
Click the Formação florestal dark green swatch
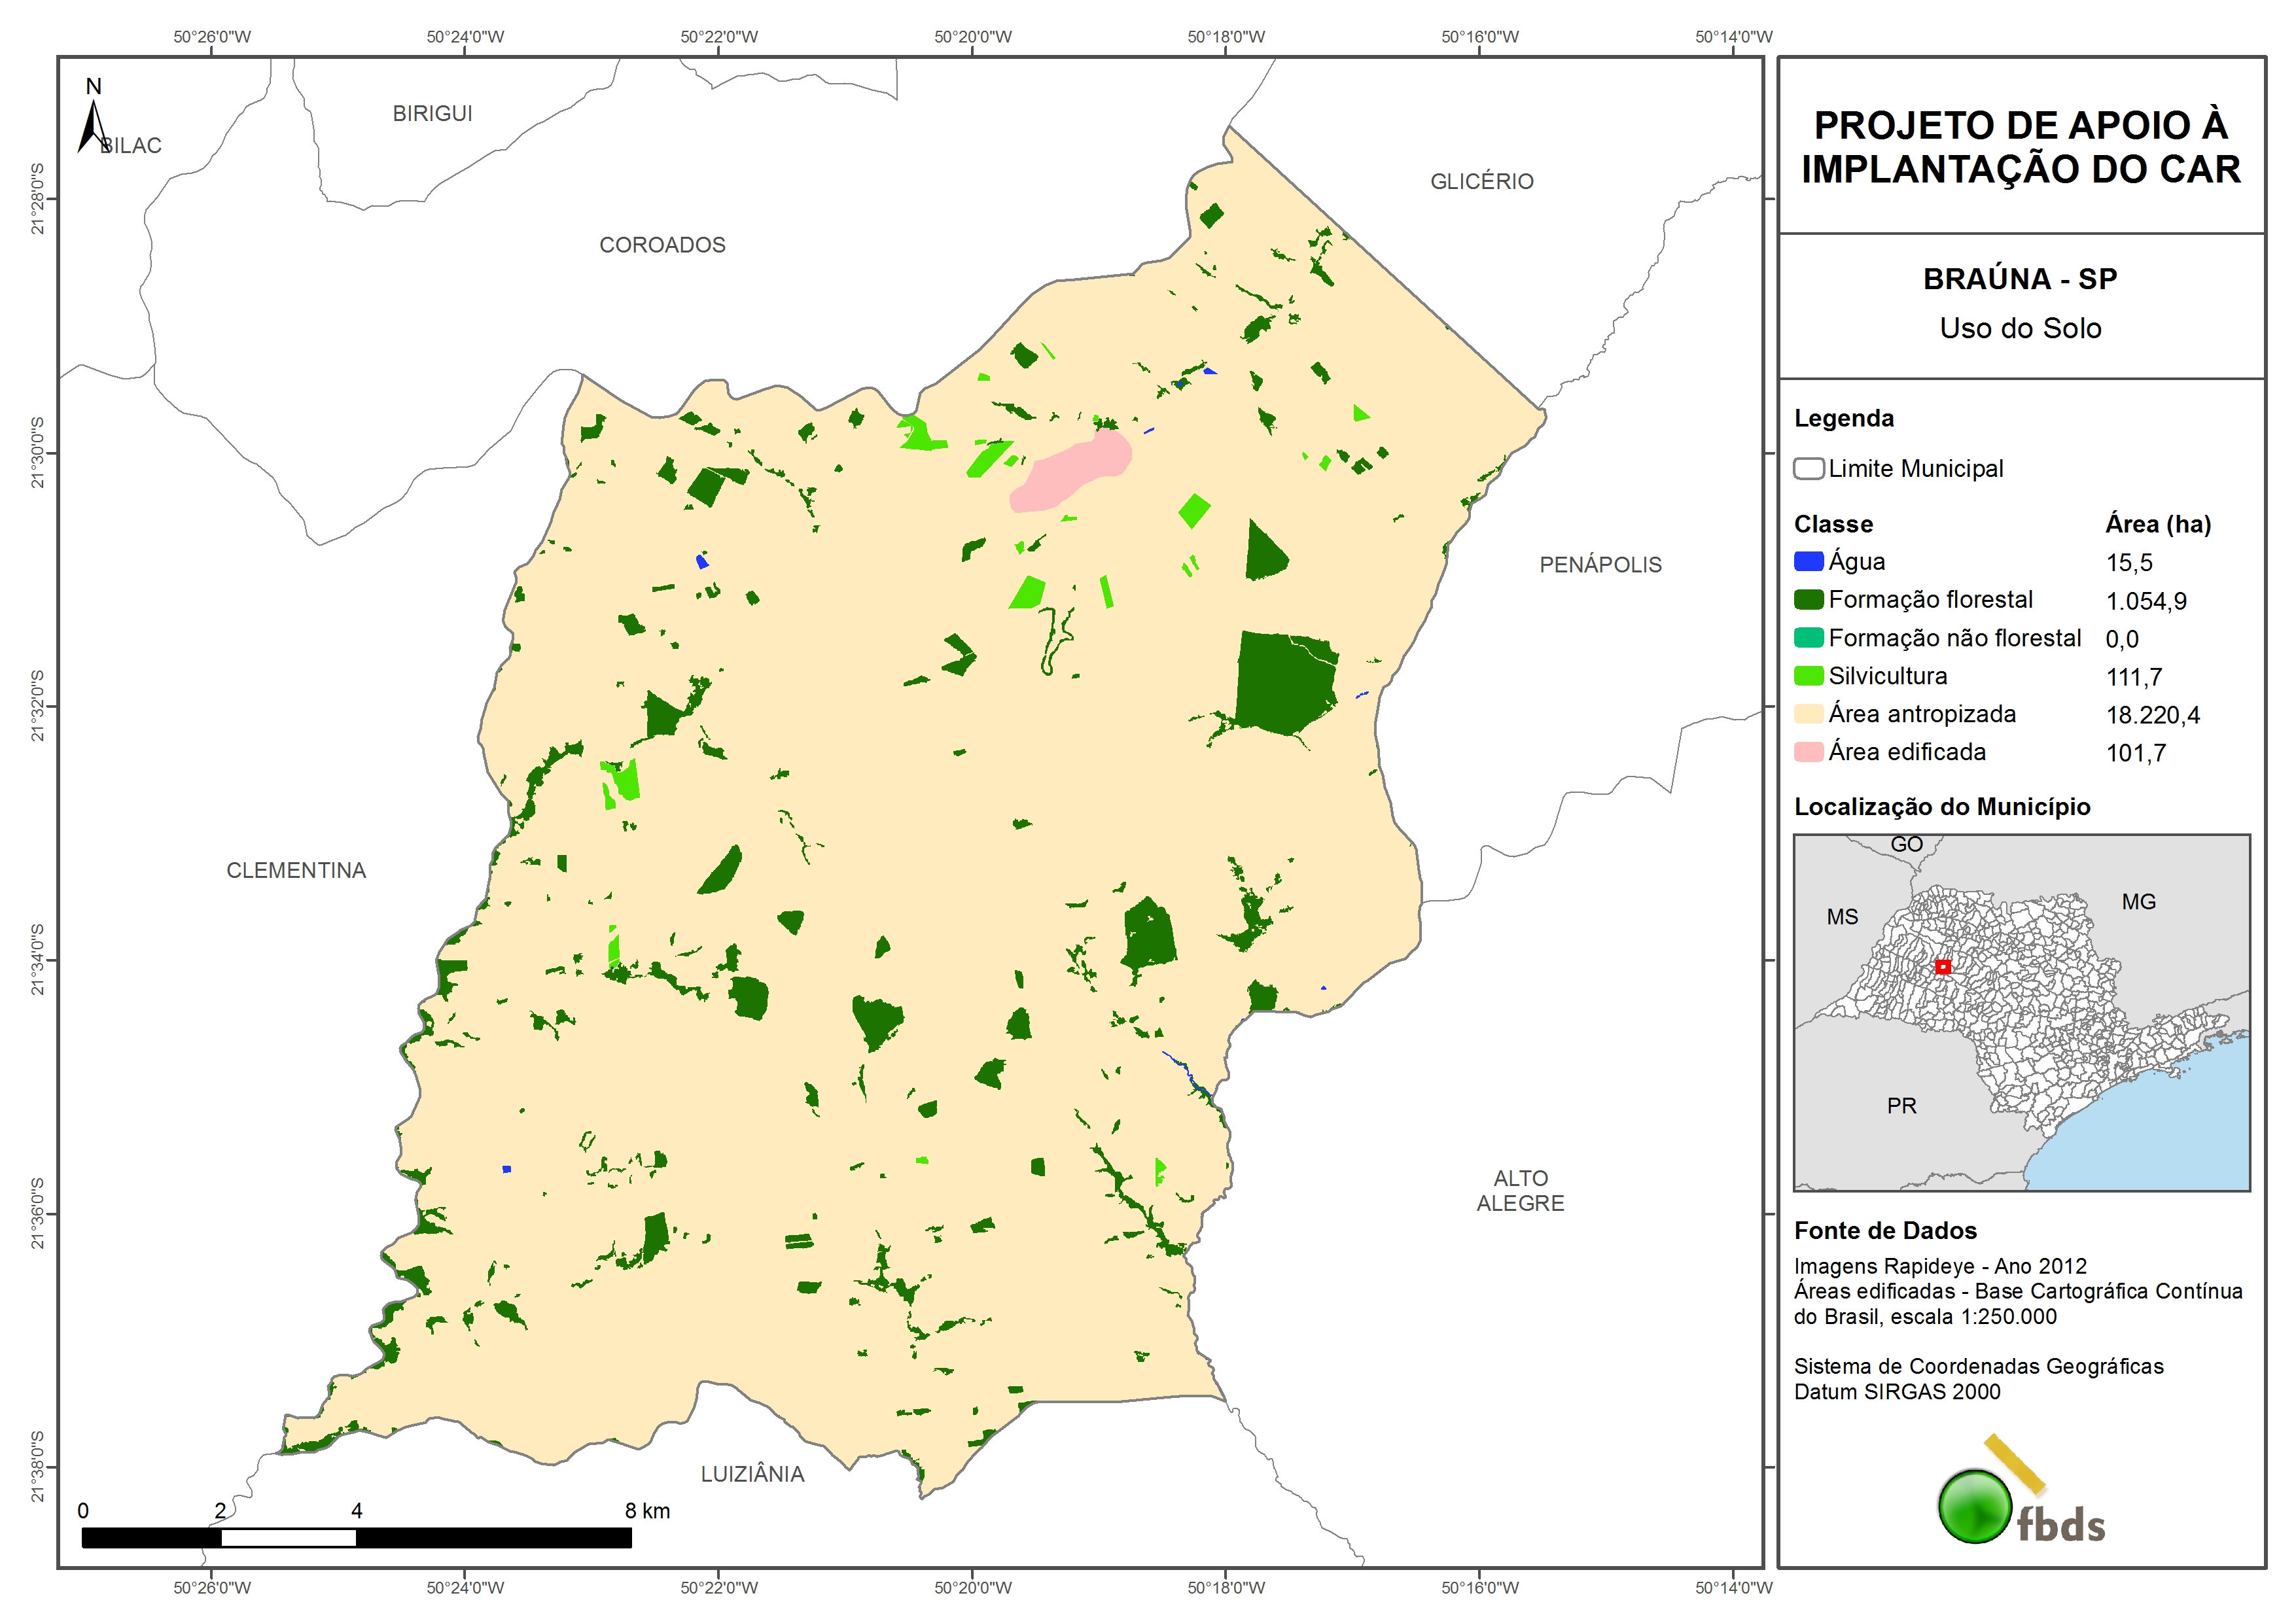[1808, 600]
